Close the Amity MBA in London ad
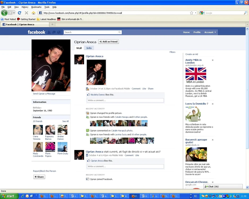This screenshot has height=199, width=249. pos(213,60)
